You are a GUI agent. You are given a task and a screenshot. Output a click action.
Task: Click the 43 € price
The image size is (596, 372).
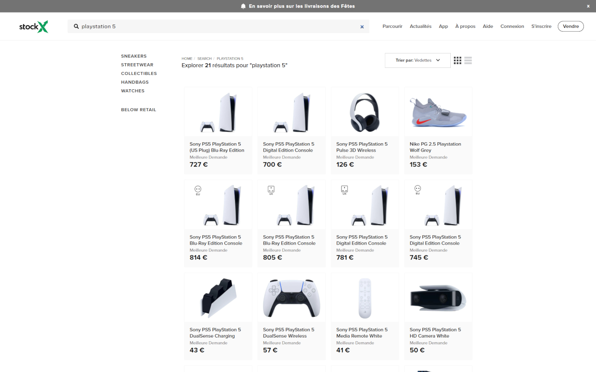click(x=197, y=350)
